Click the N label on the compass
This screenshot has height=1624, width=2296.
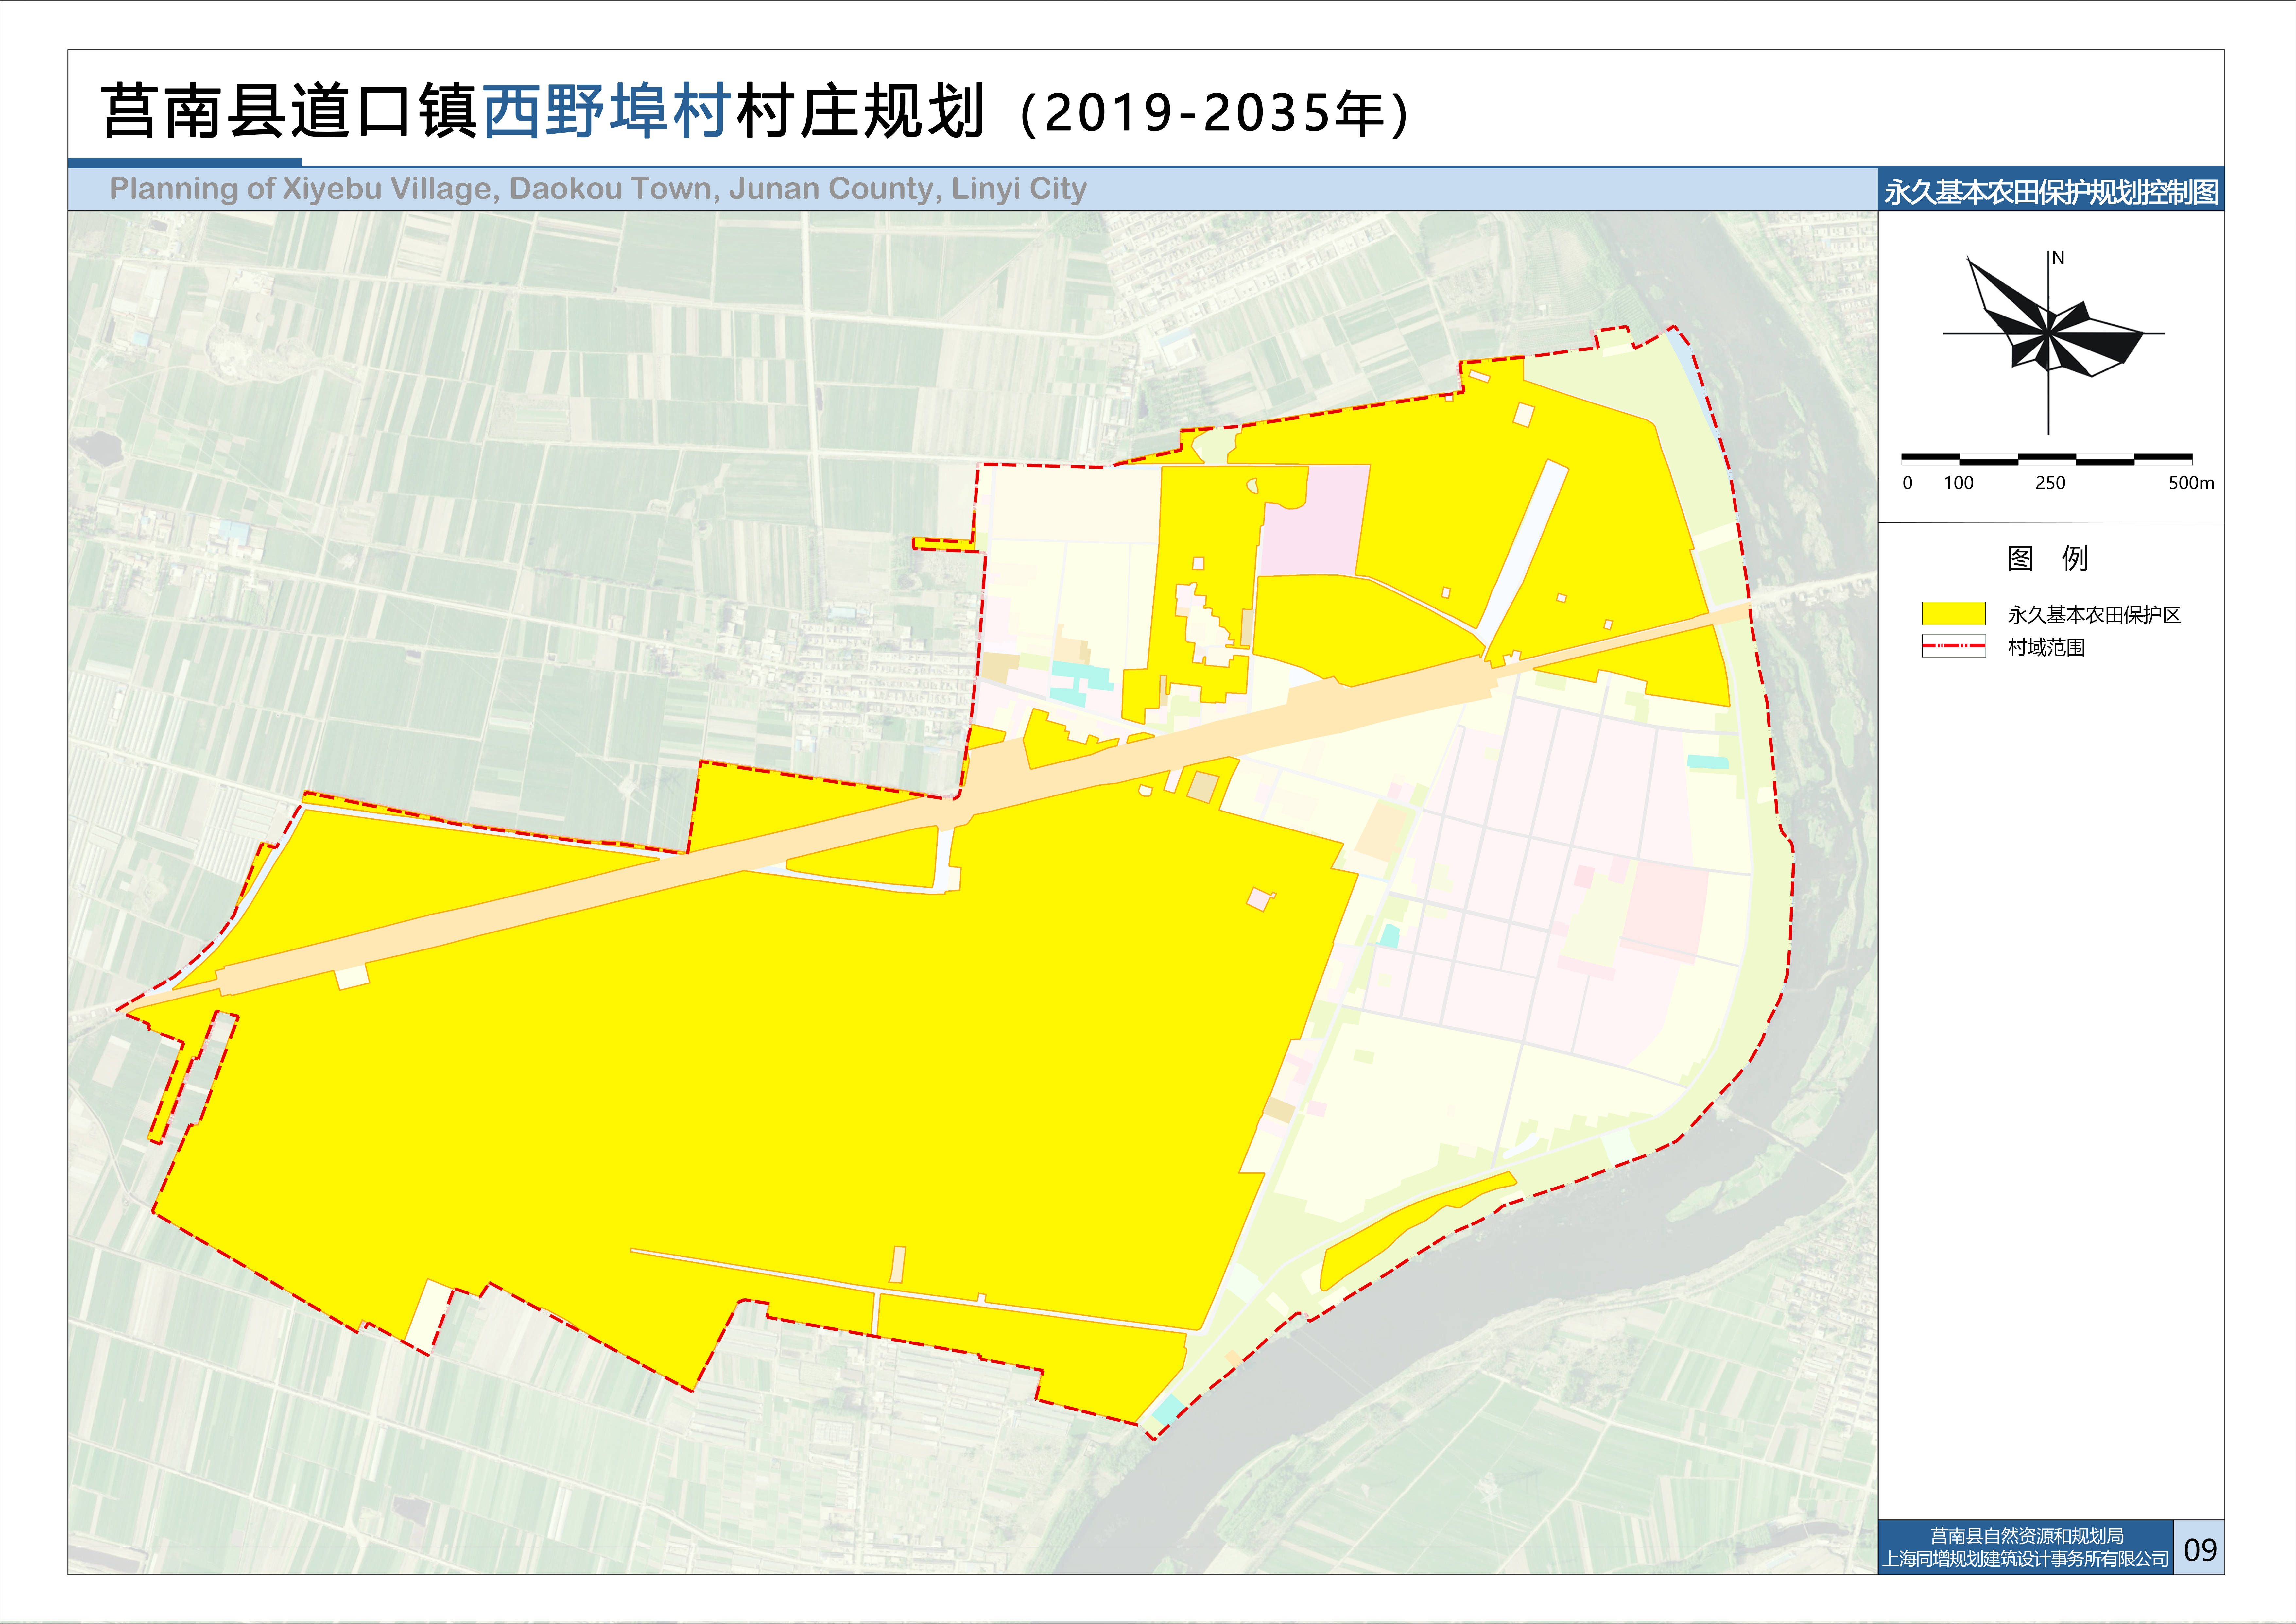click(x=2058, y=258)
